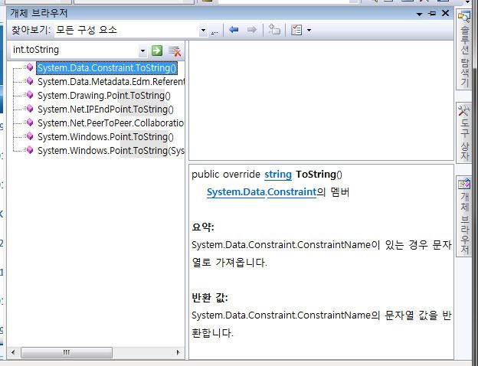
Task: Open the 개체 브라우저 side tab
Action: [x=464, y=217]
